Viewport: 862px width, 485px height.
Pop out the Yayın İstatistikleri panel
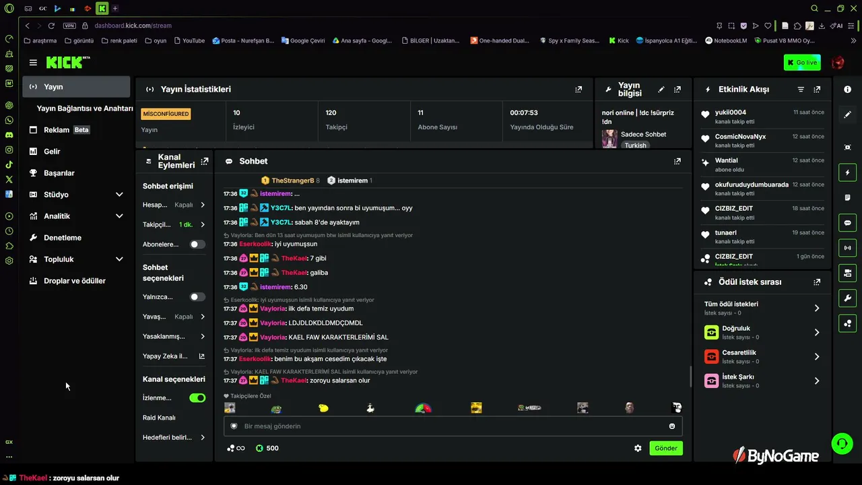(578, 89)
